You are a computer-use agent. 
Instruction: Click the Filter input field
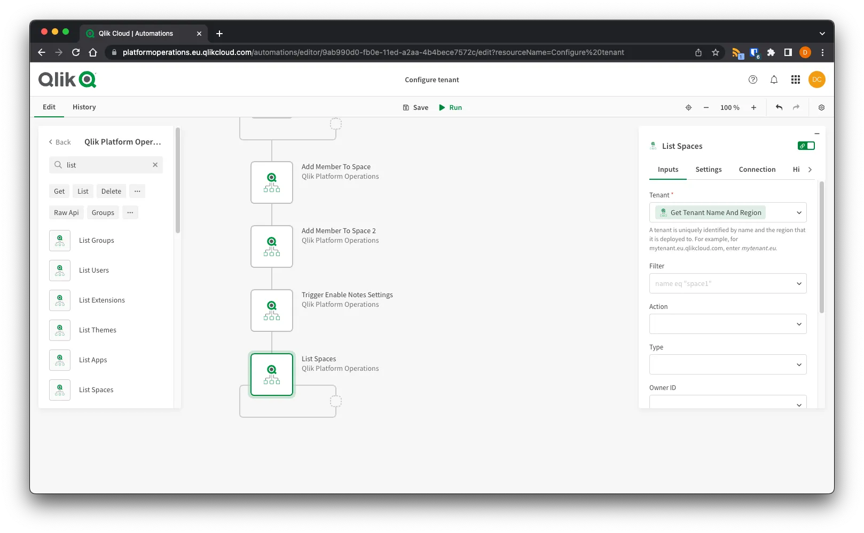click(721, 283)
